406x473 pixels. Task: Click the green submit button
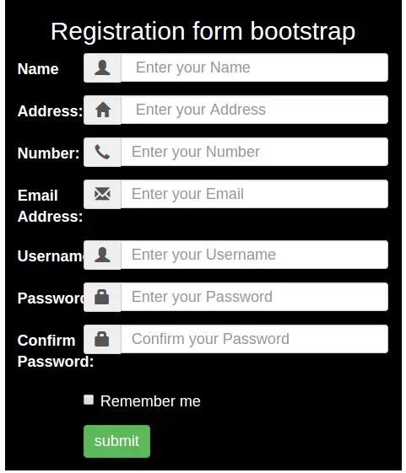point(116,441)
